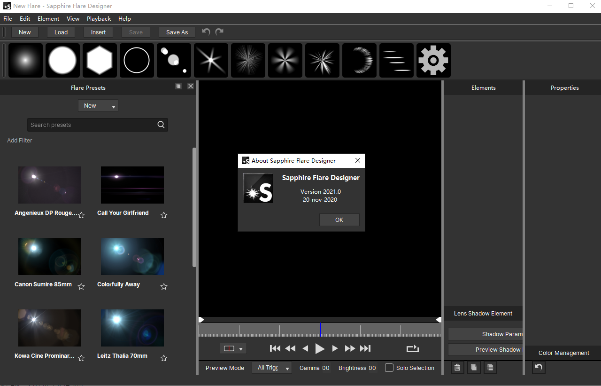The width and height of the screenshot is (601, 386).
Task: Click the trash icon to delete the element
Action: pos(457,367)
